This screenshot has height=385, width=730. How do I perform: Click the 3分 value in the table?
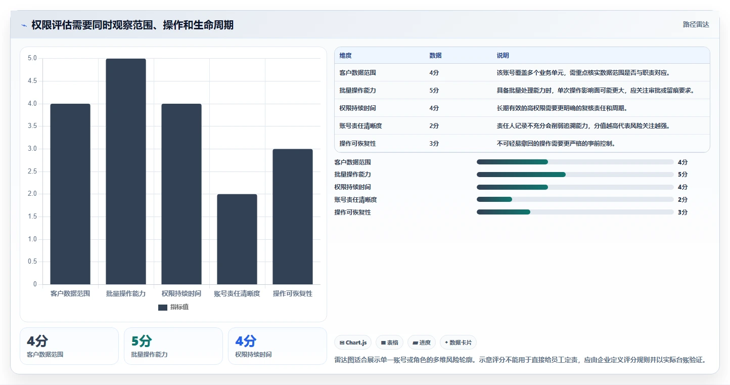(x=434, y=144)
